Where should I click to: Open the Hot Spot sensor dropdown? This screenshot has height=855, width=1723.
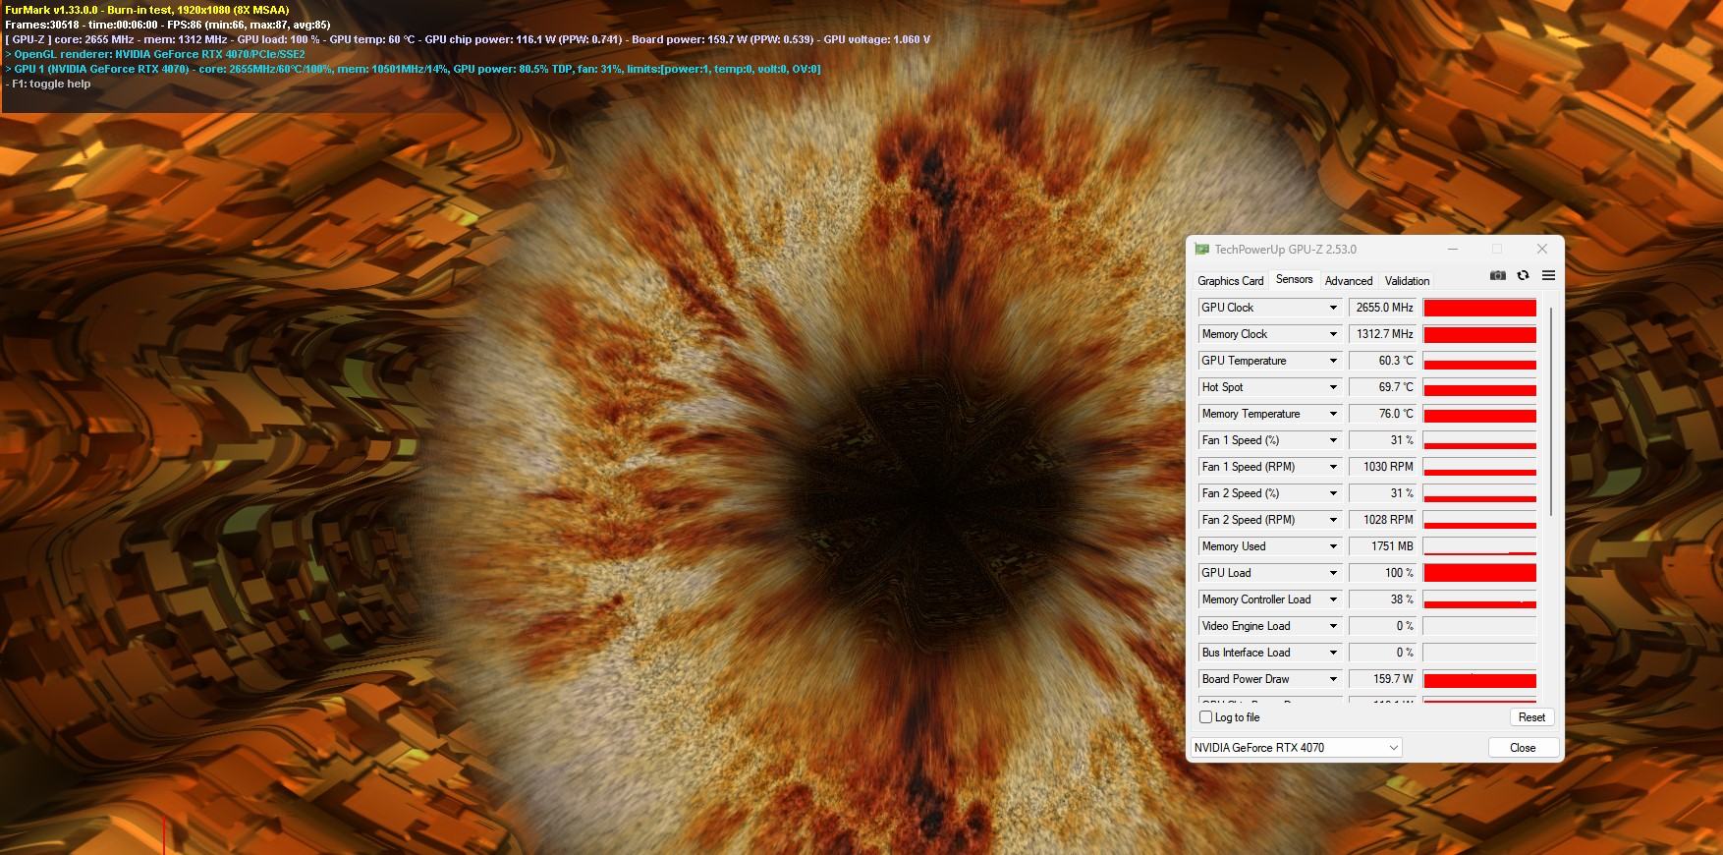point(1333,387)
